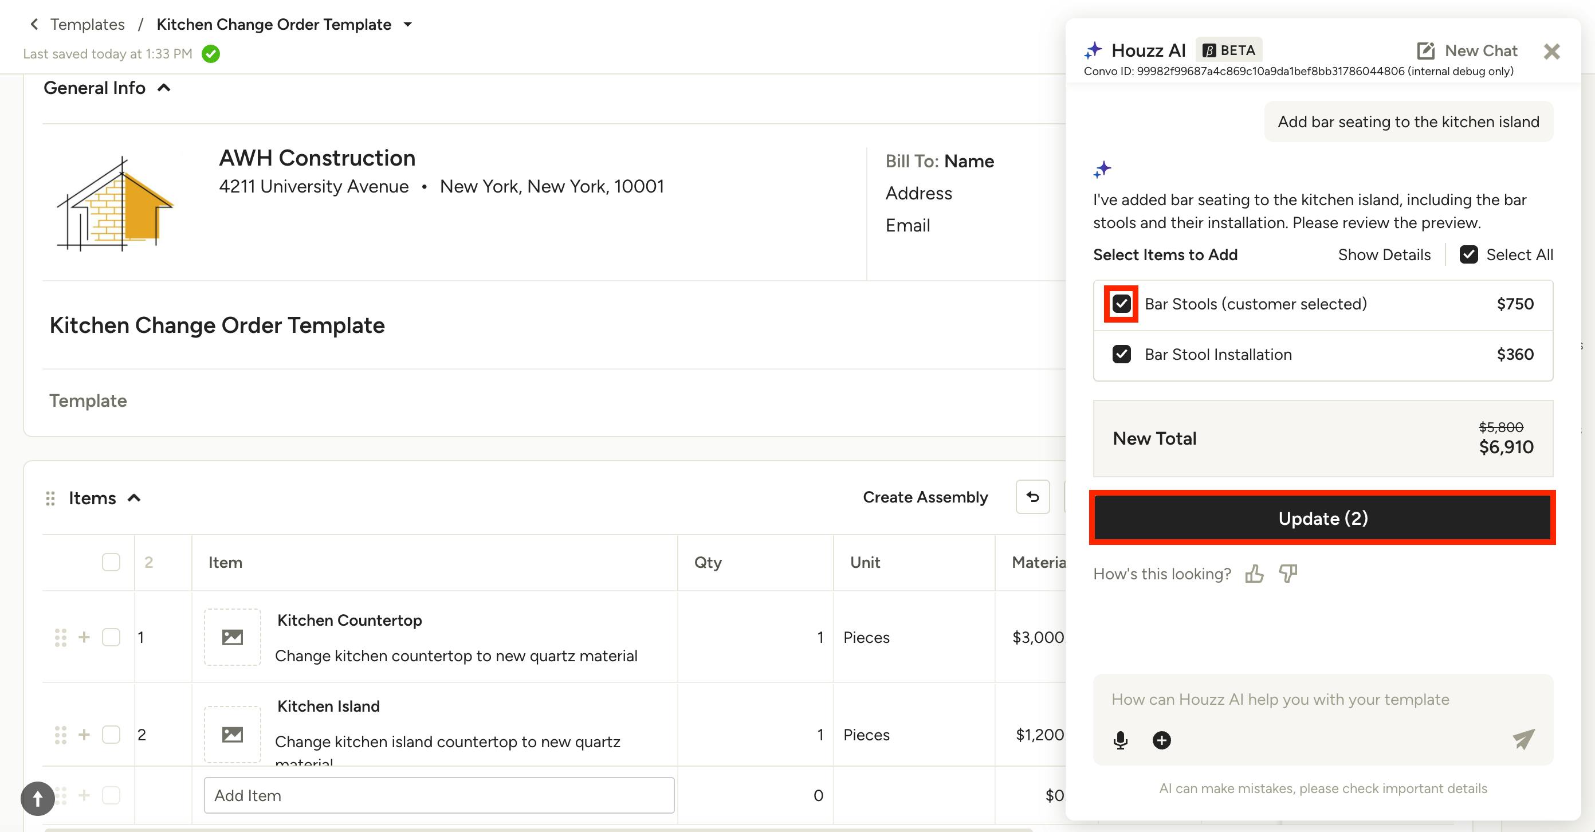The width and height of the screenshot is (1595, 832).
Task: Click the Houzz AI sparkle logo
Action: [x=1094, y=50]
